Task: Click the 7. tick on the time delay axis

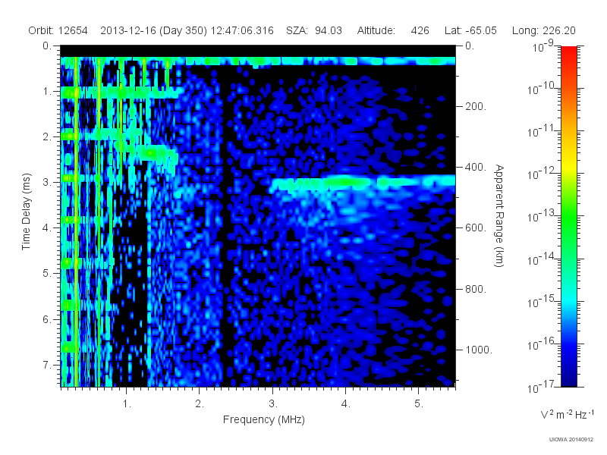Action: pos(47,365)
